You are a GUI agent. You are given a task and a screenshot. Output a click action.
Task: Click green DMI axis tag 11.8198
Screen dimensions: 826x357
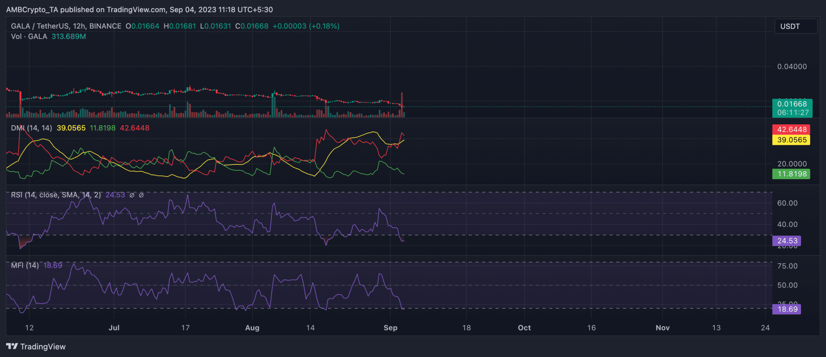[791, 174]
